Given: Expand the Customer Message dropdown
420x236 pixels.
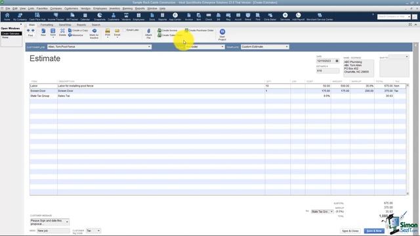Looking at the screenshot, I should (67, 222).
